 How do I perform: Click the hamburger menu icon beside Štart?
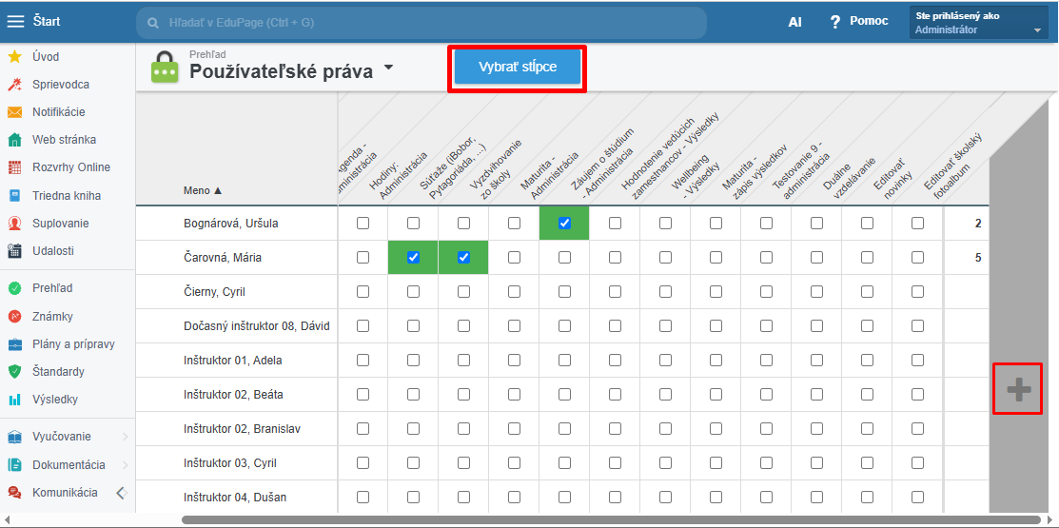[x=16, y=22]
